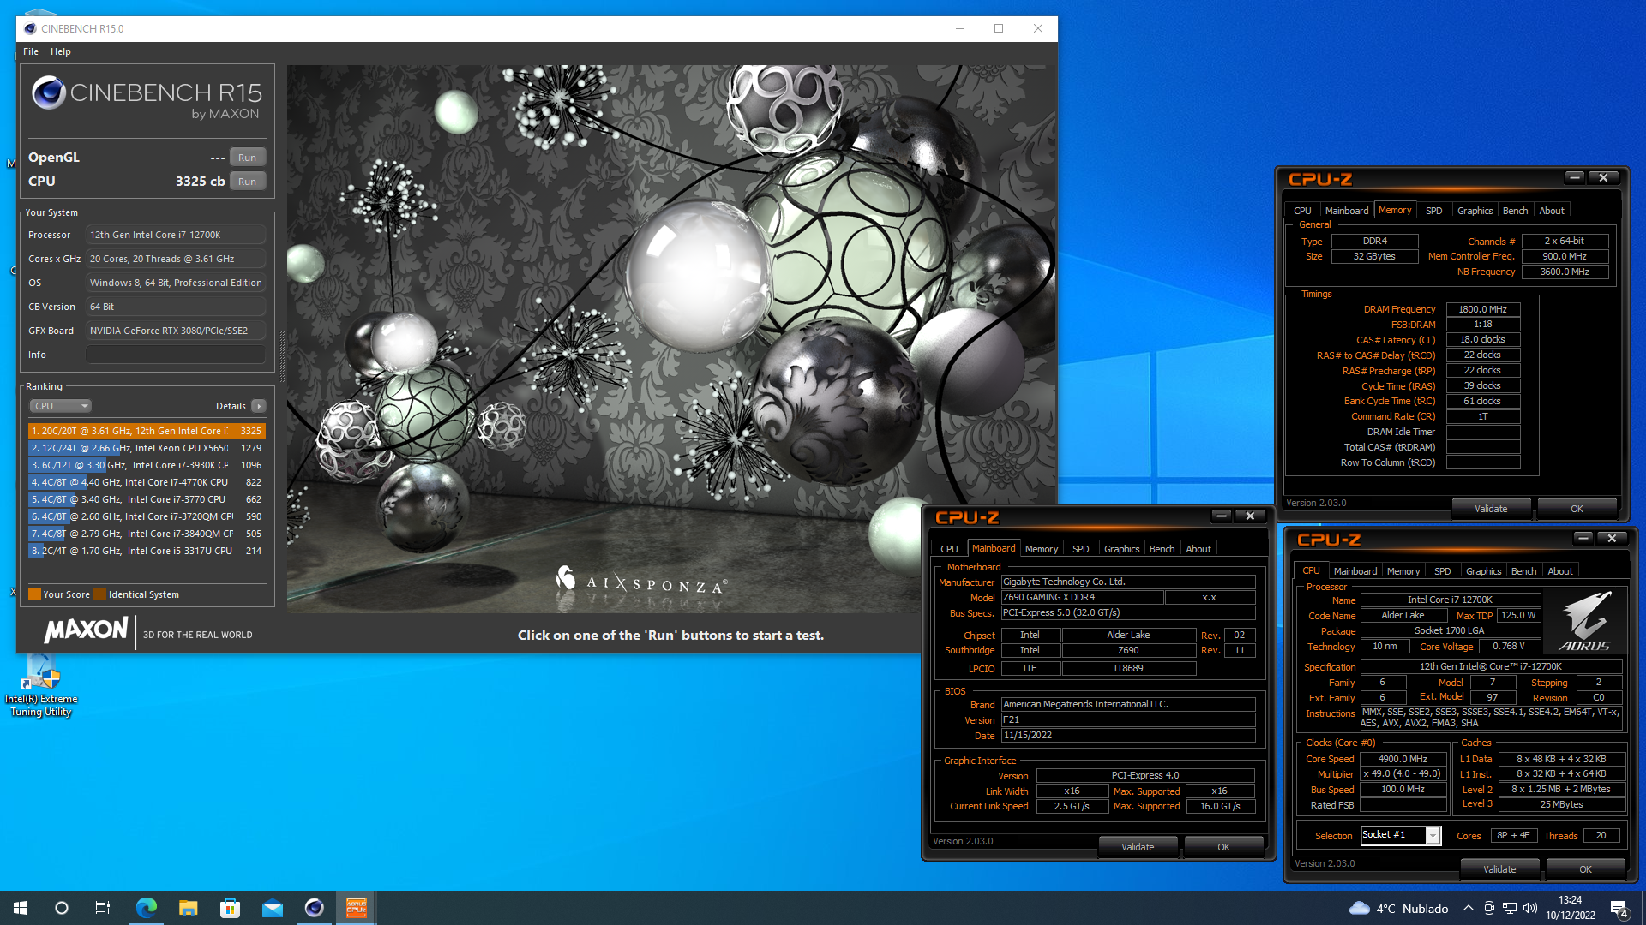This screenshot has width=1646, height=925.
Task: Select the Intel Xeon X5650 ranking row
Action: [147, 448]
